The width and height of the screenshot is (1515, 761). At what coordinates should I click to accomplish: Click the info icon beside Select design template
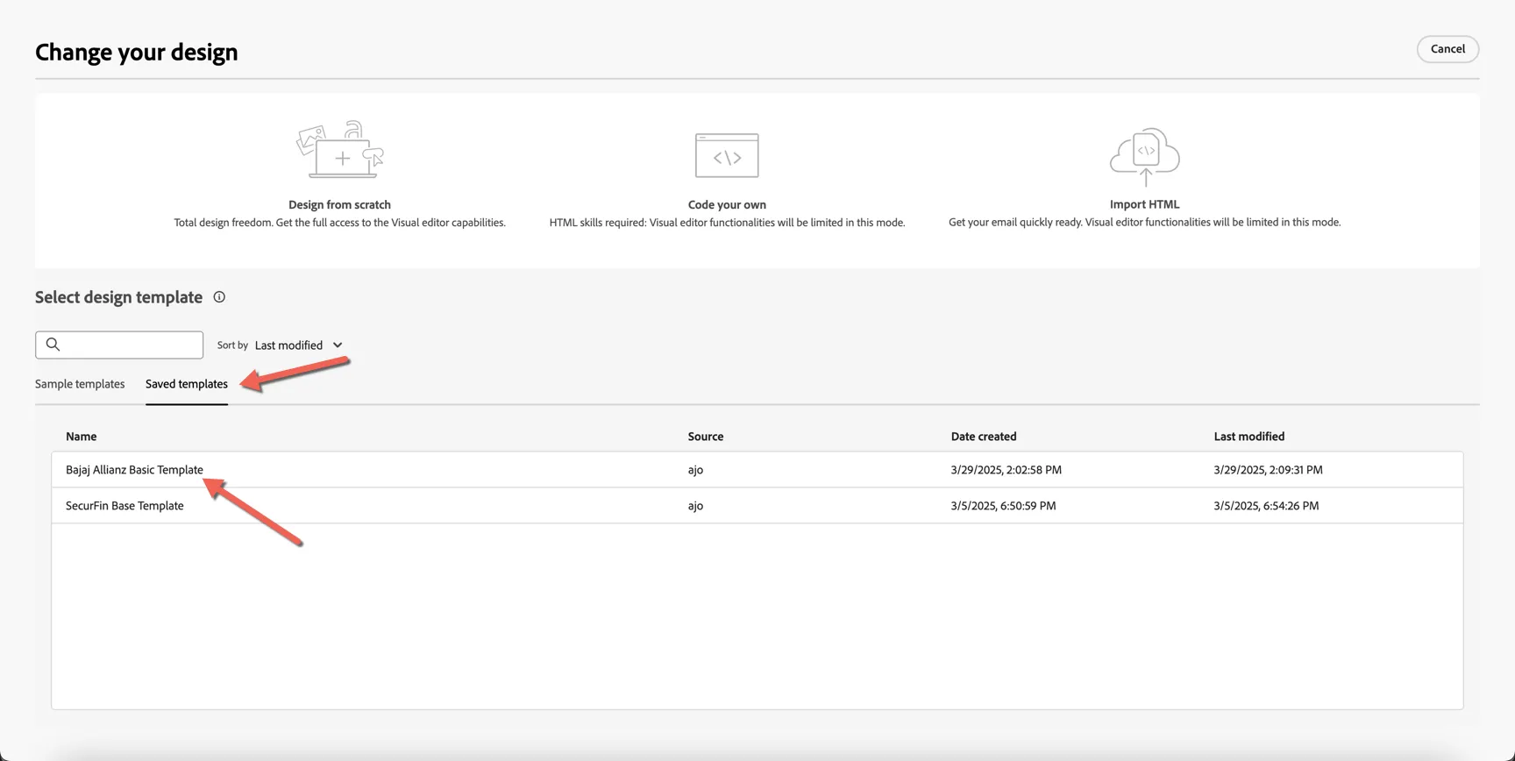219,297
